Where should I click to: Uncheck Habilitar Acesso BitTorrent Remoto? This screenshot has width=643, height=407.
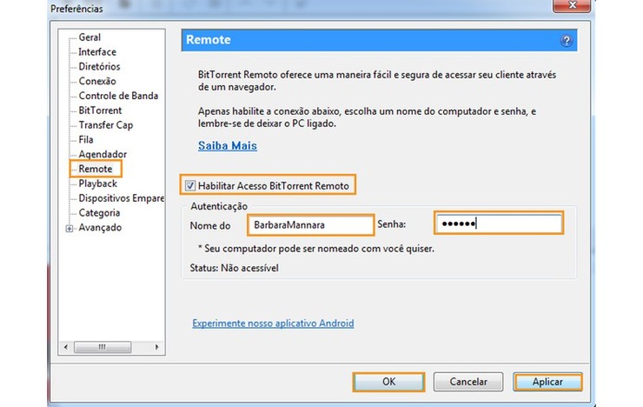pos(190,185)
